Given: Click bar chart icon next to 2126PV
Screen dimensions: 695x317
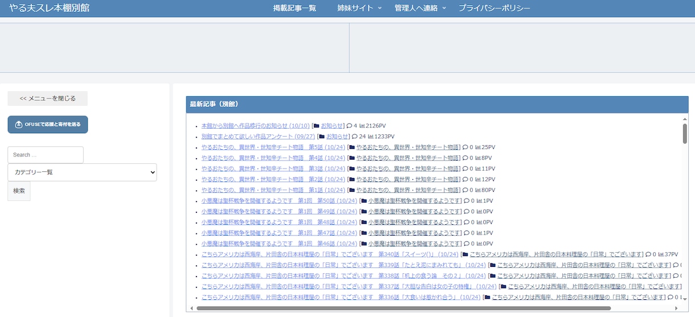Looking at the screenshot, I should coord(362,126).
